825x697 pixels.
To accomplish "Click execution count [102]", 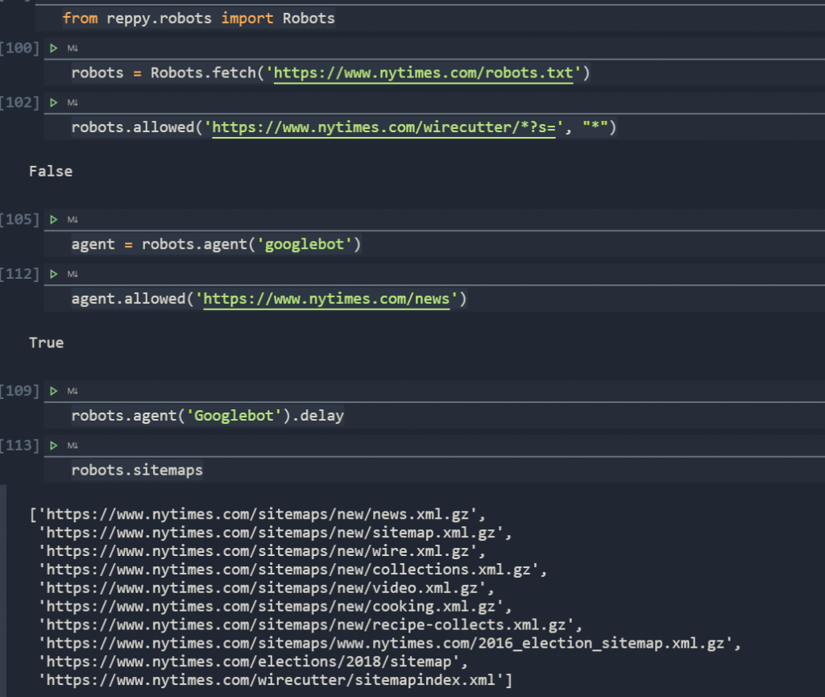I will pyautogui.click(x=20, y=102).
